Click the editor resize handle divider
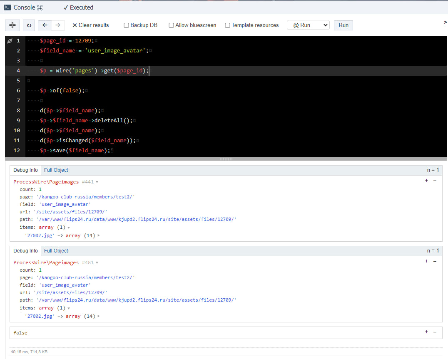Viewport: 448px width, 359px height. (226, 159)
